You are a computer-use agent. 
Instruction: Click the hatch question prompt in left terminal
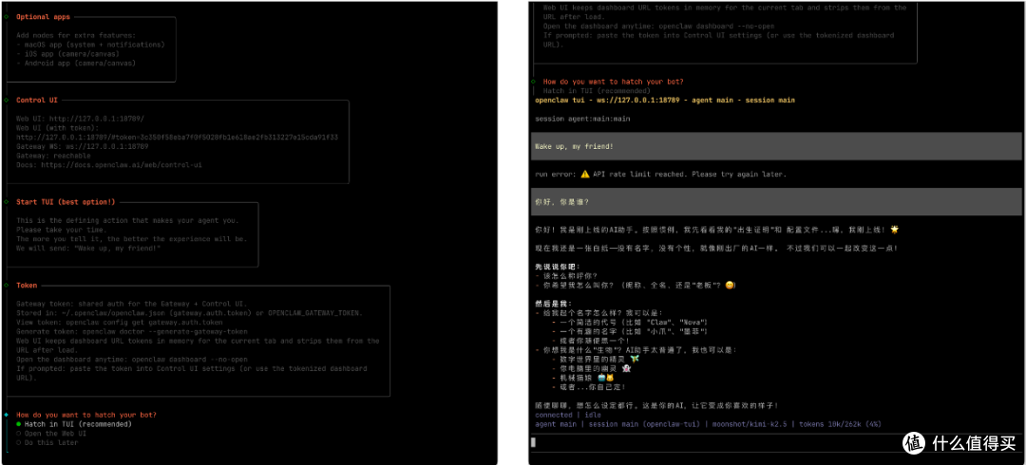(86, 415)
